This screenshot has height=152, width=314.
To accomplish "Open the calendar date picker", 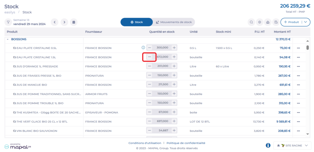I will coord(74,22).
